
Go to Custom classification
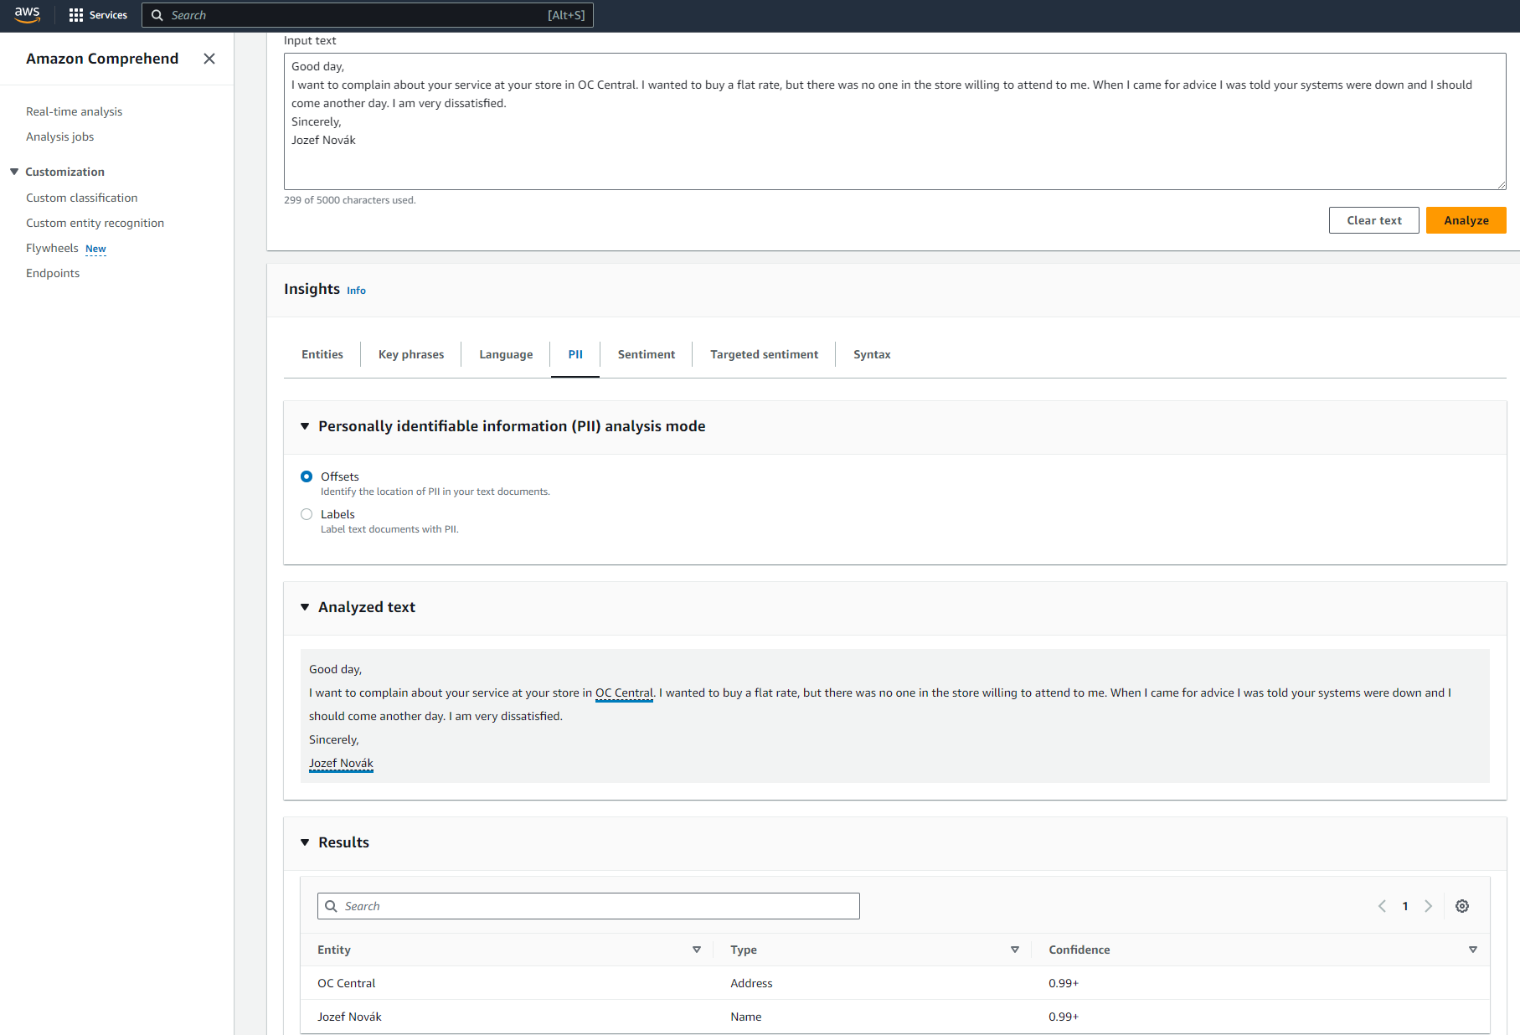[81, 198]
